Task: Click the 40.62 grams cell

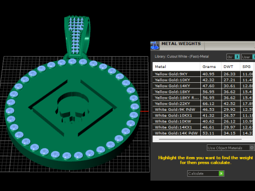Action: [x=211, y=121]
